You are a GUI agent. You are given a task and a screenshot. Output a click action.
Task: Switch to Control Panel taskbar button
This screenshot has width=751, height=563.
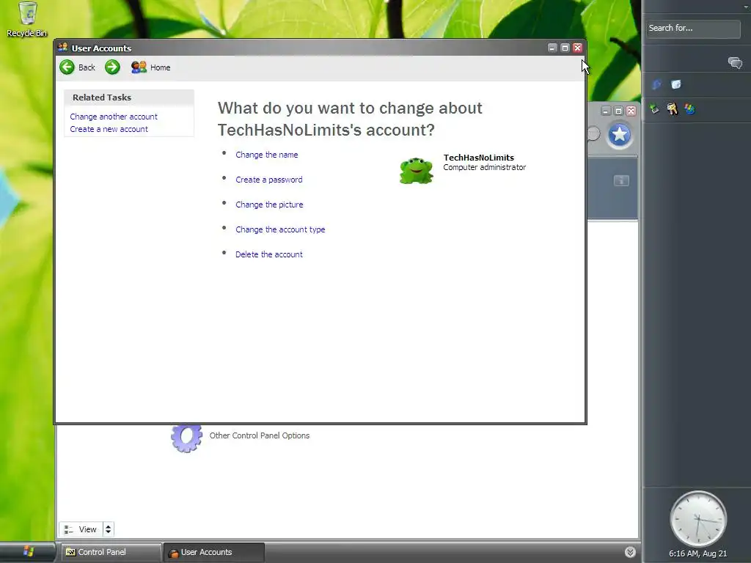[110, 552]
